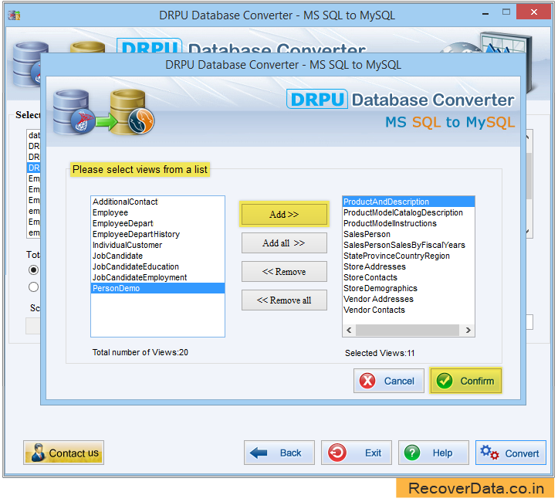This screenshot has height=502, width=558.
Task: Select SalesPerson in the selected views
Action: 408,234
